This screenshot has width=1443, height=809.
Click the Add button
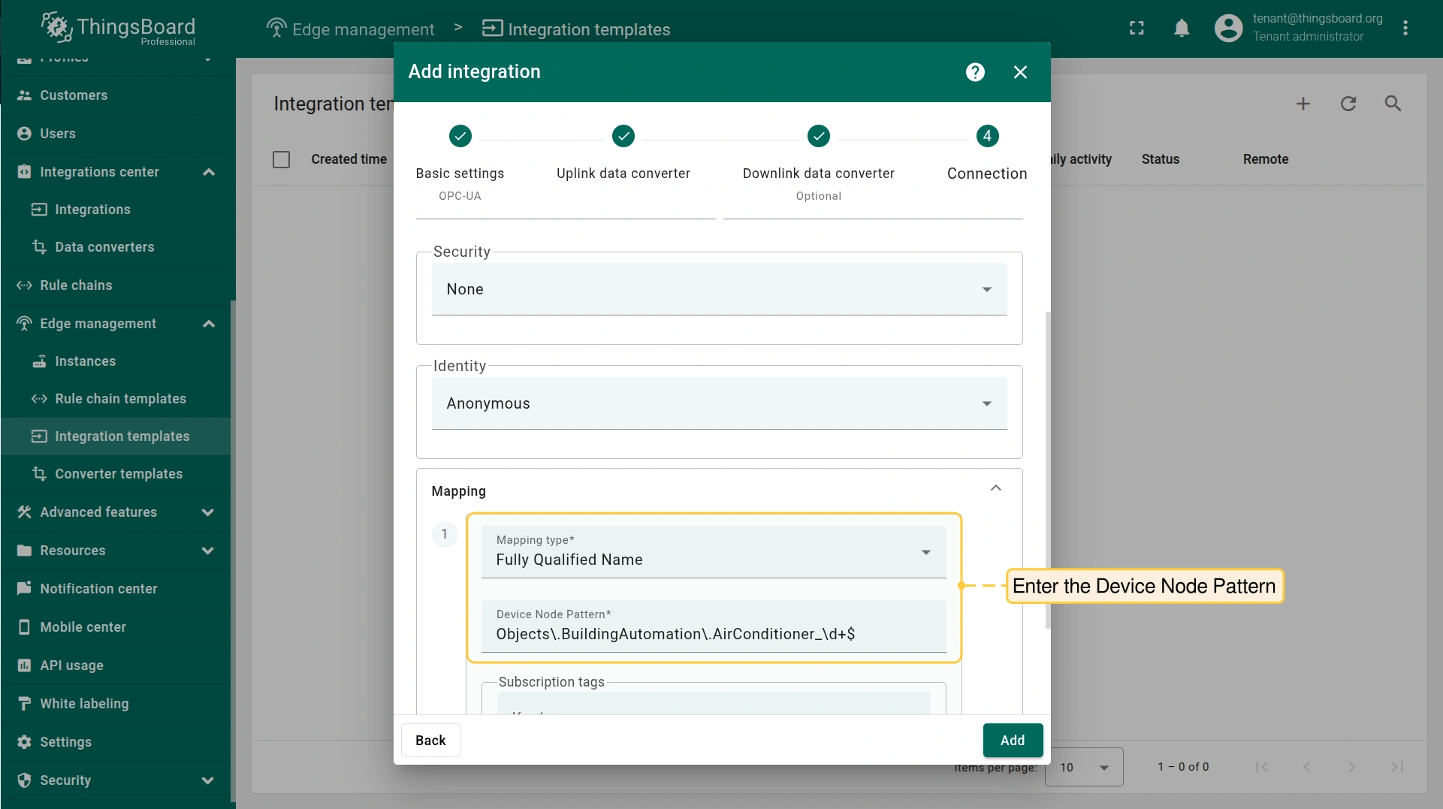[1012, 741]
